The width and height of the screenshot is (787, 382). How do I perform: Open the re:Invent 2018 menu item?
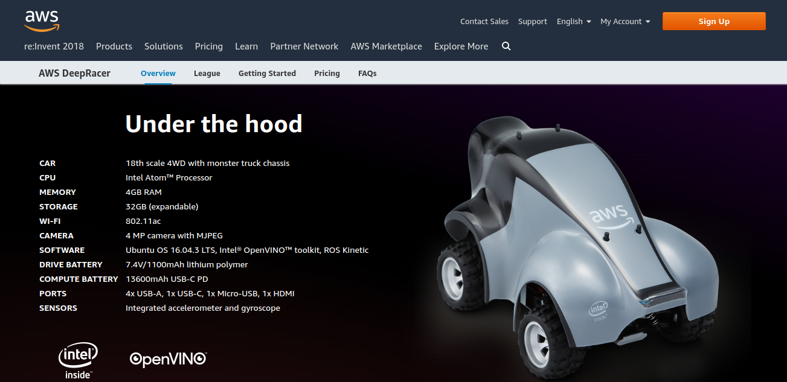point(54,46)
